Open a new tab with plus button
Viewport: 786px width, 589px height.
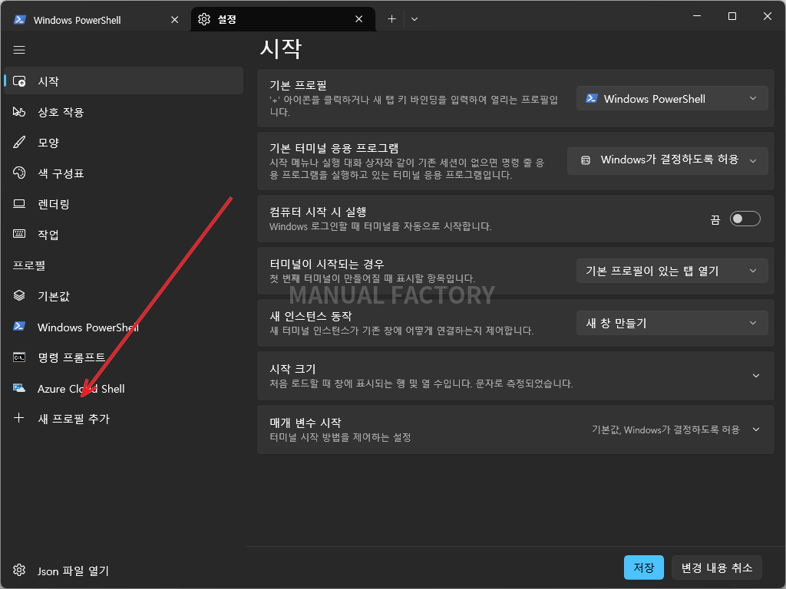(391, 19)
